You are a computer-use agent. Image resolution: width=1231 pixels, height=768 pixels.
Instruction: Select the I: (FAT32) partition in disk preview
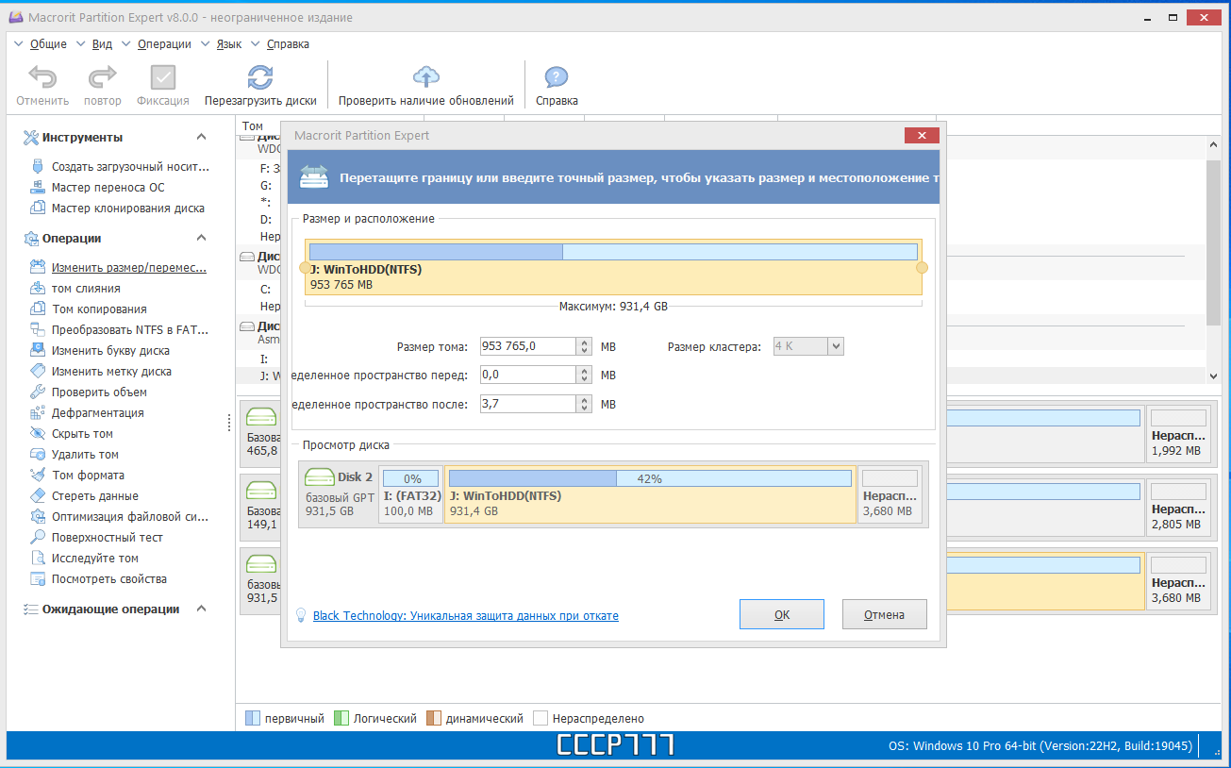click(x=410, y=493)
